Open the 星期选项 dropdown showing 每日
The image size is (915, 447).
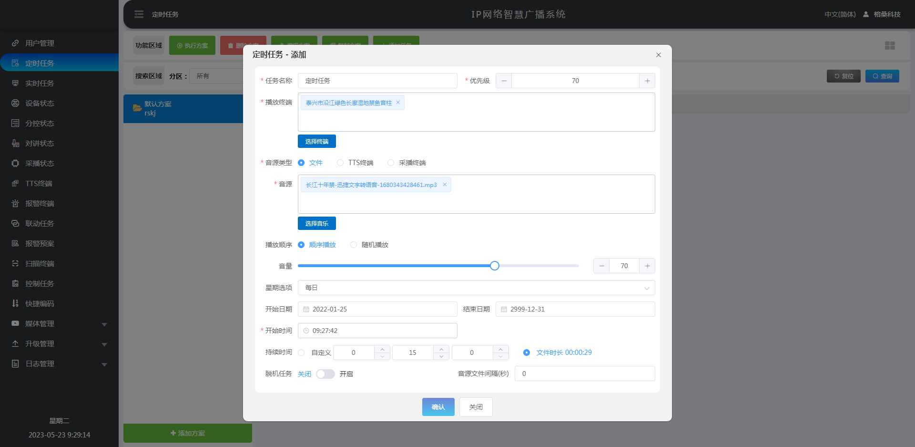click(x=476, y=288)
